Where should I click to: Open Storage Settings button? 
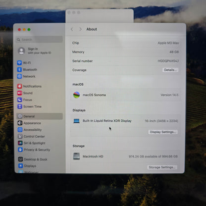pyautogui.click(x=162, y=167)
